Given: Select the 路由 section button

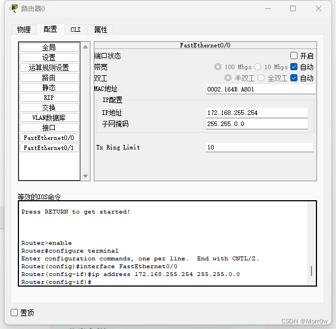Looking at the screenshot, I should click(49, 78).
